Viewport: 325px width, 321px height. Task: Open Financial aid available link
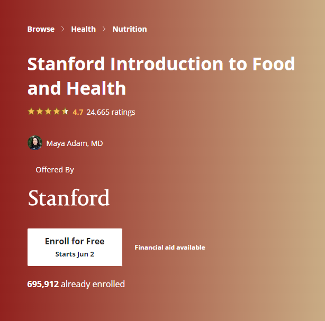[169, 247]
